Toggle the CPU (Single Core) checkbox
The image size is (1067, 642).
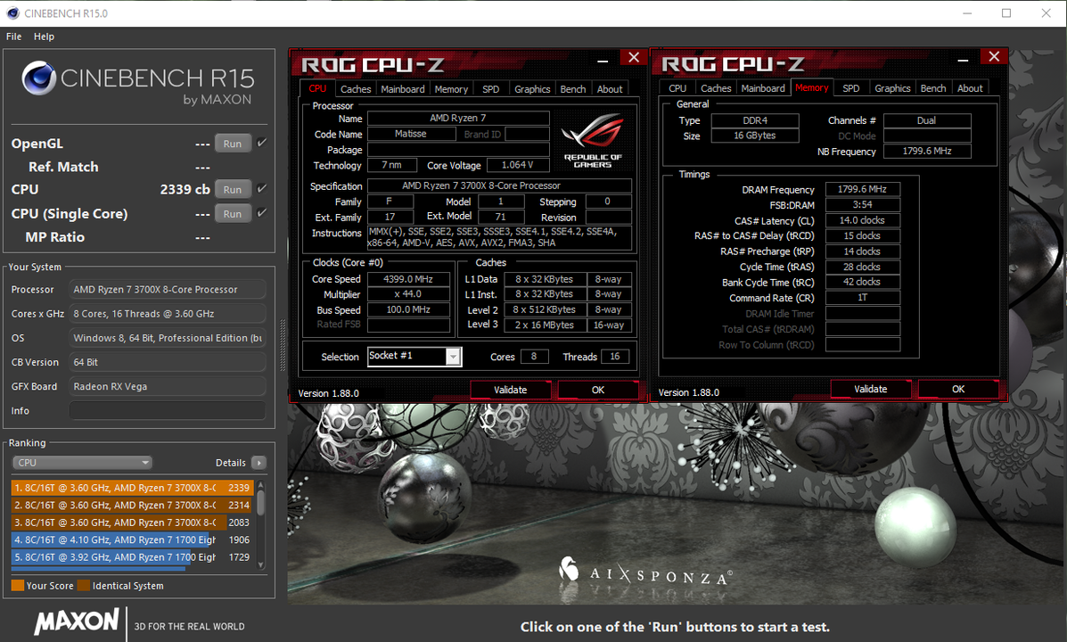point(262,213)
